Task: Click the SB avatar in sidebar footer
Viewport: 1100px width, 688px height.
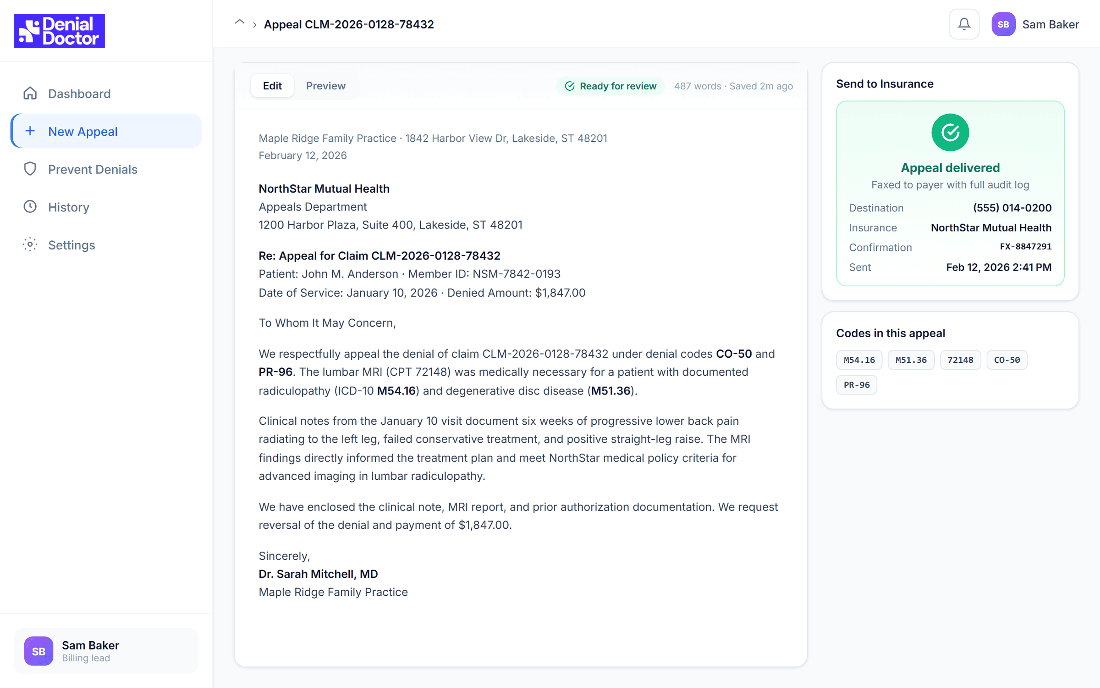Action: coord(38,651)
